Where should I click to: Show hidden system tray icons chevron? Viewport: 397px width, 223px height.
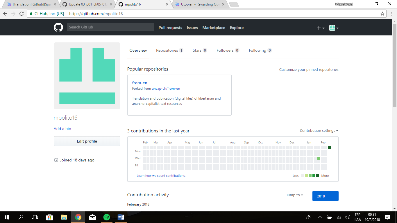pyautogui.click(x=320, y=217)
